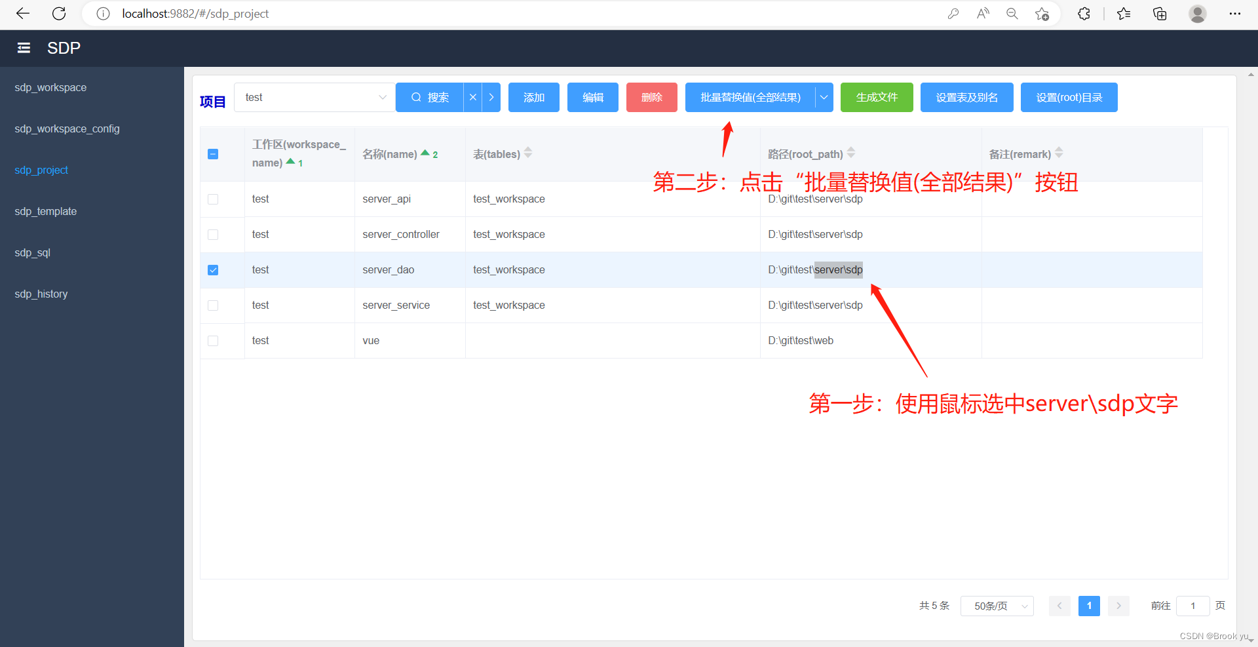Check the server_api row checkbox
The image size is (1258, 647).
click(x=213, y=199)
